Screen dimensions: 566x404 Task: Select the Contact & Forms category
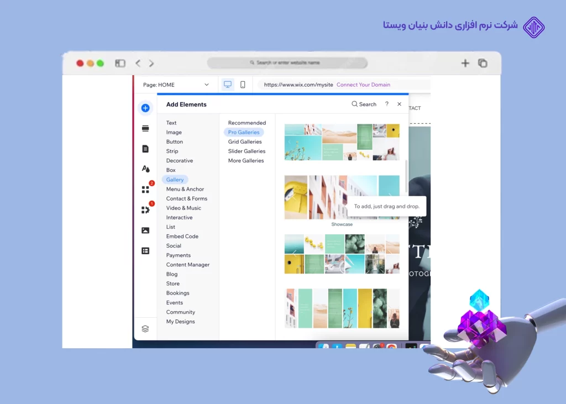[x=187, y=198]
